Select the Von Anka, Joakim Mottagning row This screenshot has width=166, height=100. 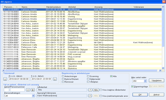[82, 35]
